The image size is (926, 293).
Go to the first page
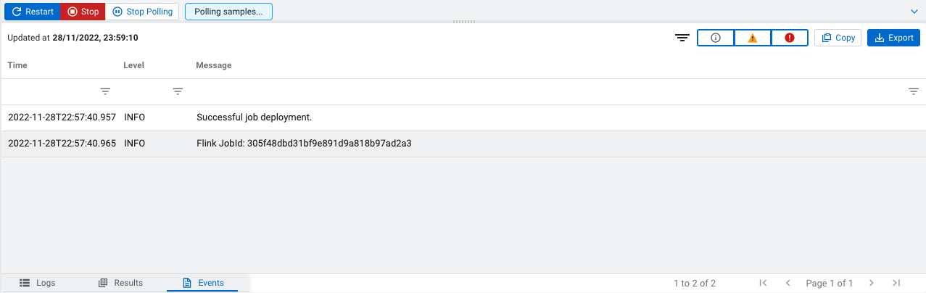pos(763,283)
